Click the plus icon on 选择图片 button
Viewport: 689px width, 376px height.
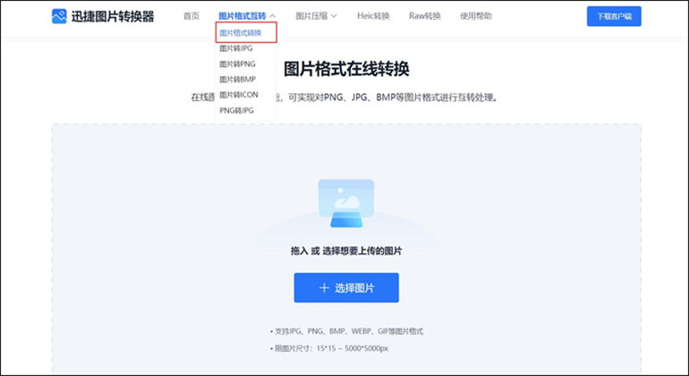click(x=324, y=287)
